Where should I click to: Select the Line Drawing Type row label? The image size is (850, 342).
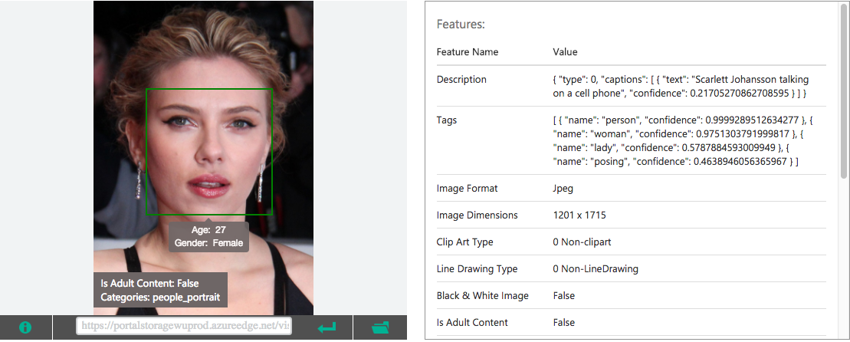(477, 269)
